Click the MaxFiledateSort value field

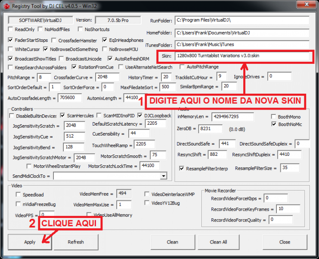168,87
